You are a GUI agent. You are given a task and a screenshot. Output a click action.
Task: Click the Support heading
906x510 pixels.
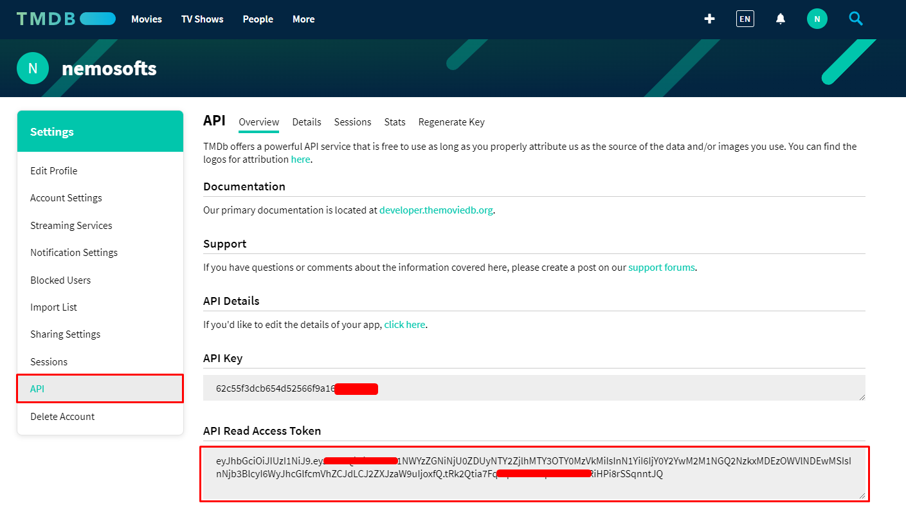click(225, 244)
